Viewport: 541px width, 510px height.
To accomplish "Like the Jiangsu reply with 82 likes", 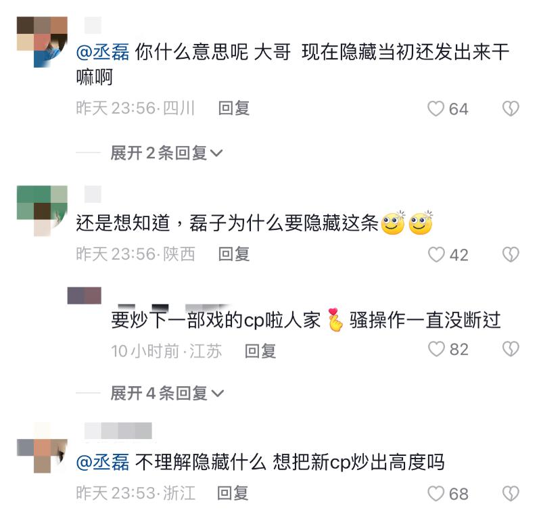I will click(x=436, y=349).
